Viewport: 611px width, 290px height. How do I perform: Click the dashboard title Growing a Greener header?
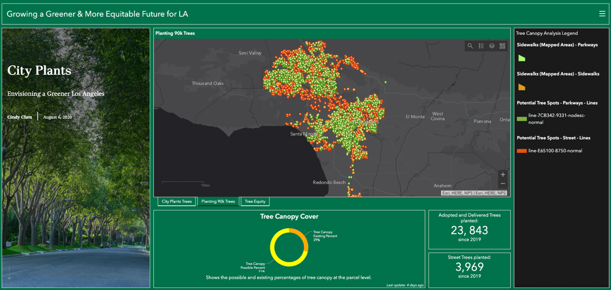tap(97, 14)
